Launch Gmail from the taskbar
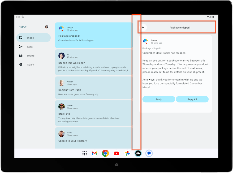The height and width of the screenshot is (173, 233). click(94, 153)
